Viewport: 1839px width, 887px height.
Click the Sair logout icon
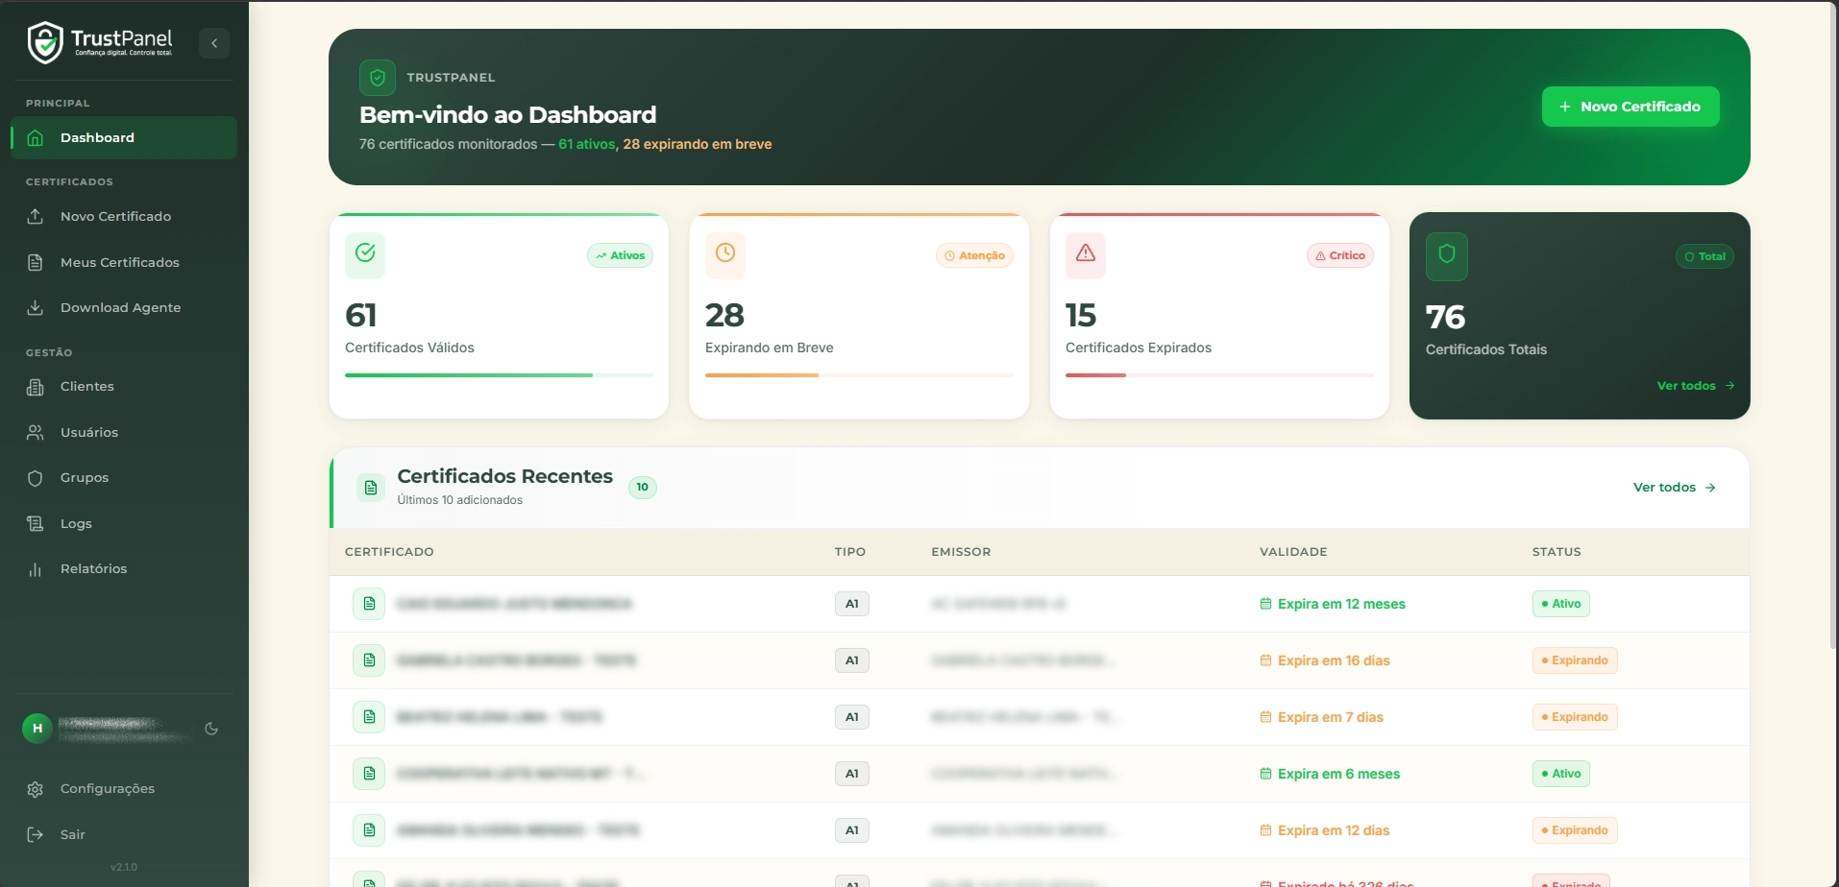(x=36, y=834)
